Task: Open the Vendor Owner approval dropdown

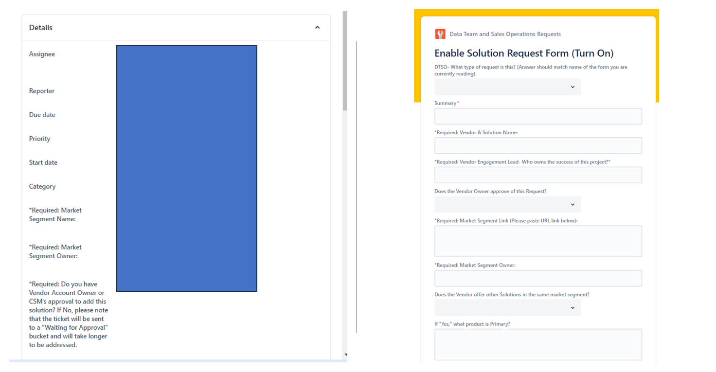Action: [x=507, y=204]
